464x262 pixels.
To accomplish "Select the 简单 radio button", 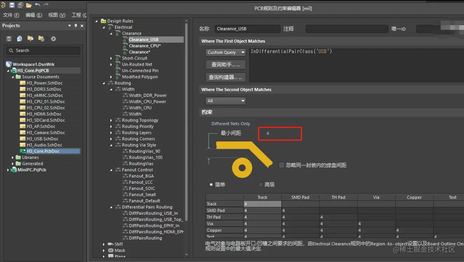I will [211, 185].
